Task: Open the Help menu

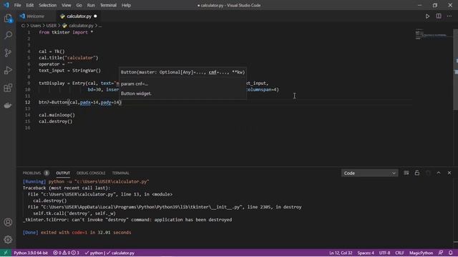Action: tap(126, 5)
